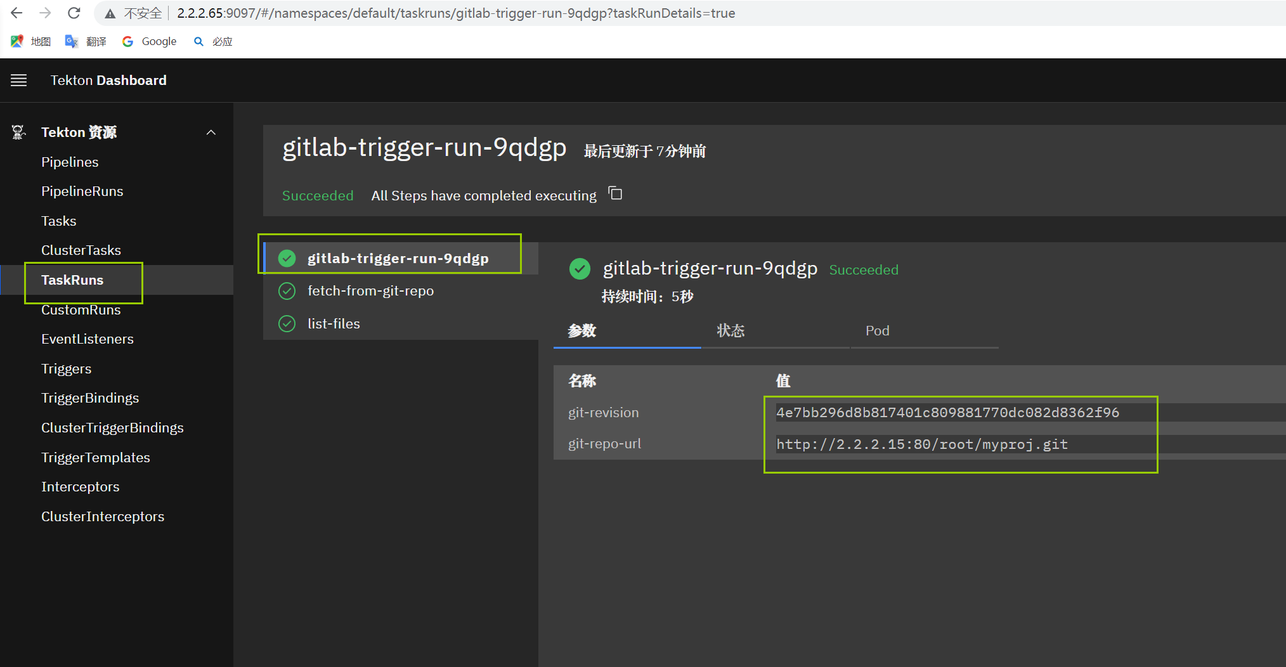Image resolution: width=1286 pixels, height=667 pixels.
Task: Click the All Steps have completed executing message
Action: (484, 196)
